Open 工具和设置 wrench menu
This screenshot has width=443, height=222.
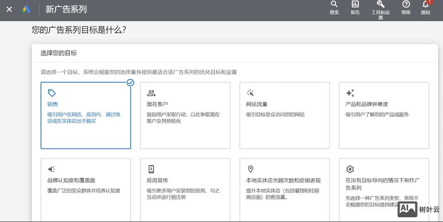pos(380,10)
